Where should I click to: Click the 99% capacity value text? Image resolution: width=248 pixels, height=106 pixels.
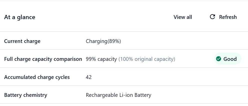101,59
